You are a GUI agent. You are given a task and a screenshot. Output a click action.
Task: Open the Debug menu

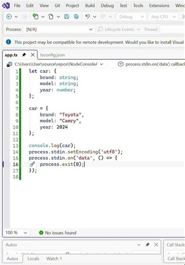click(107, 6)
